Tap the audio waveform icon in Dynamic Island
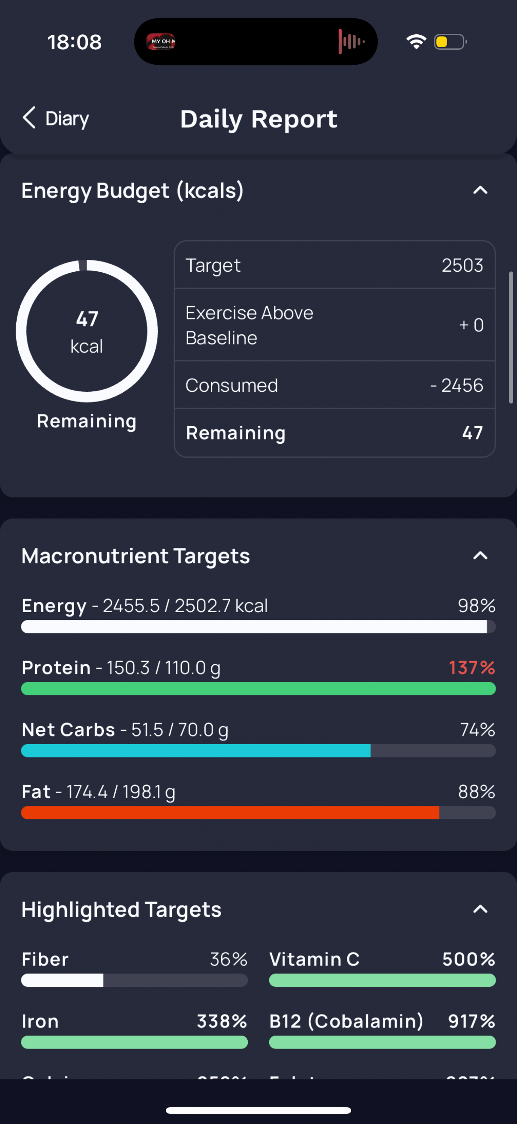517x1124 pixels. (x=351, y=42)
